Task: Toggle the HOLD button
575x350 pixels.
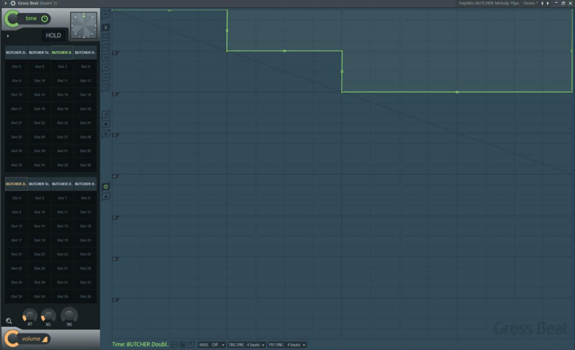Action: coord(53,35)
